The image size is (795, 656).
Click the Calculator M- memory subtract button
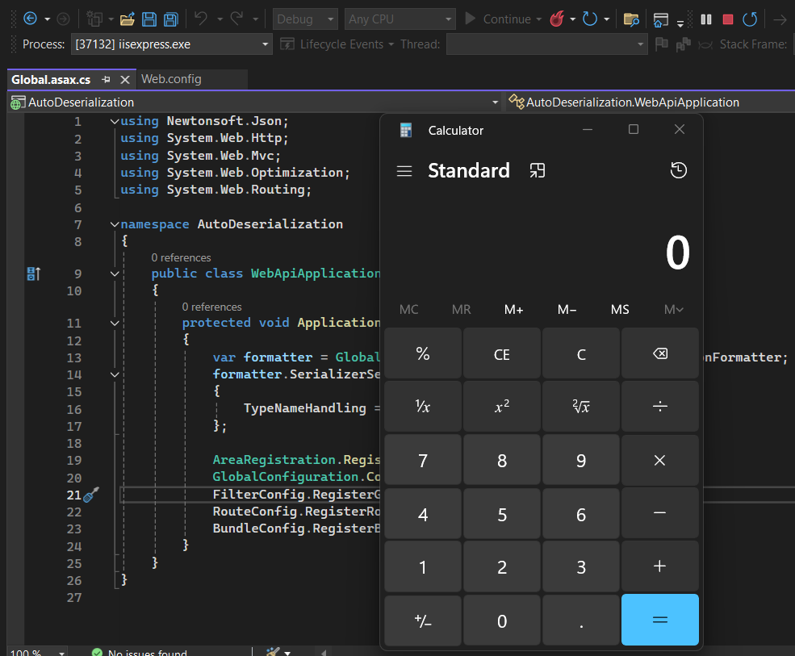click(567, 309)
